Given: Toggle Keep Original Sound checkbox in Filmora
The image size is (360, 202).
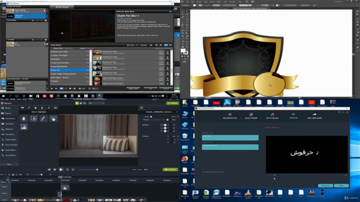Looking at the screenshot, I should coord(203,172).
